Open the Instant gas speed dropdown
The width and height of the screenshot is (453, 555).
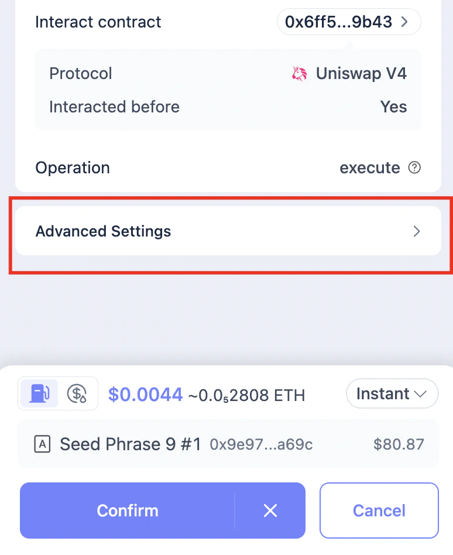[392, 393]
